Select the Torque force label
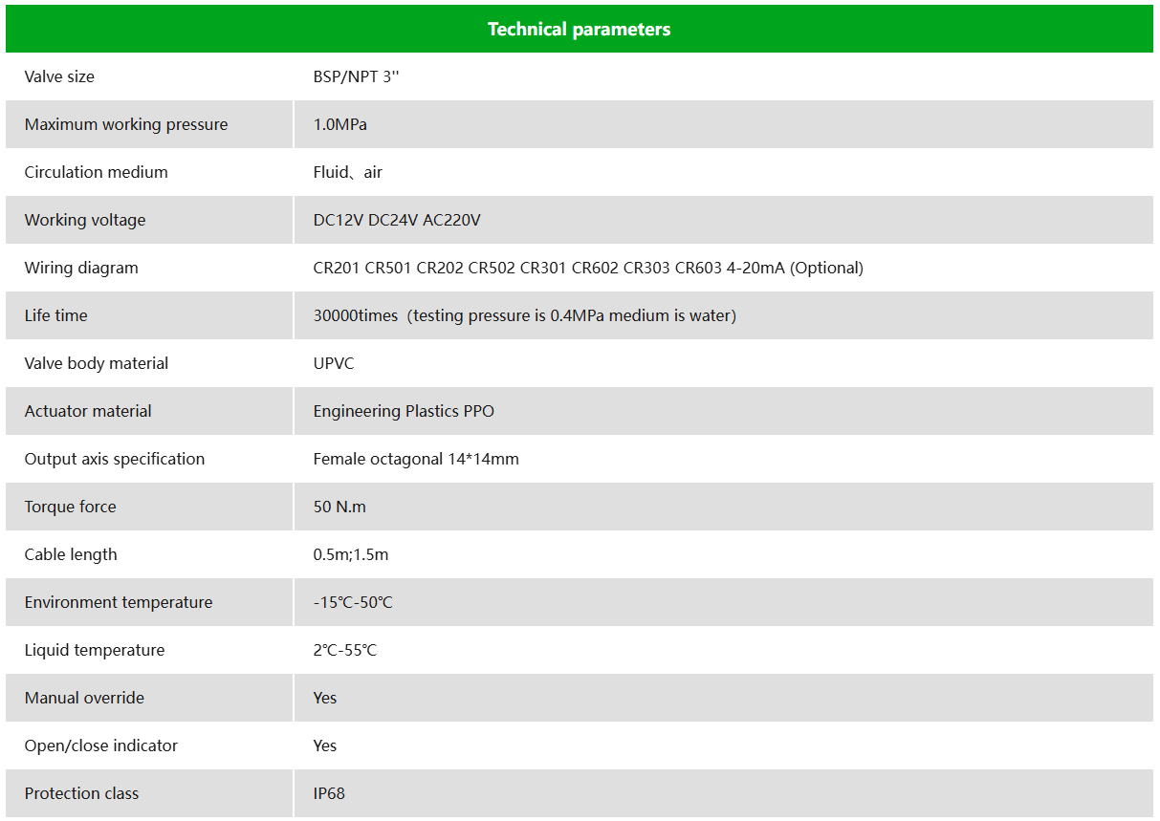Viewport: 1160px width, 821px height. [70, 507]
